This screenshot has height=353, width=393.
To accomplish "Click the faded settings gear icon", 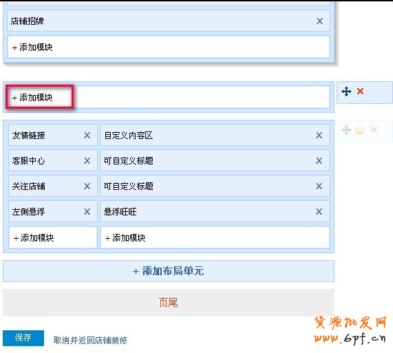I will [x=360, y=130].
